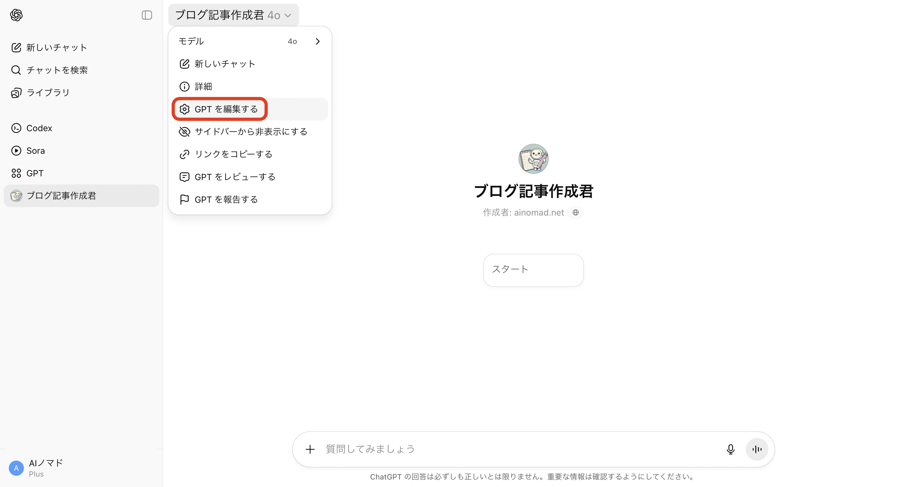Click the sidebar new chat pencil icon
The width and height of the screenshot is (904, 487).
coord(16,47)
